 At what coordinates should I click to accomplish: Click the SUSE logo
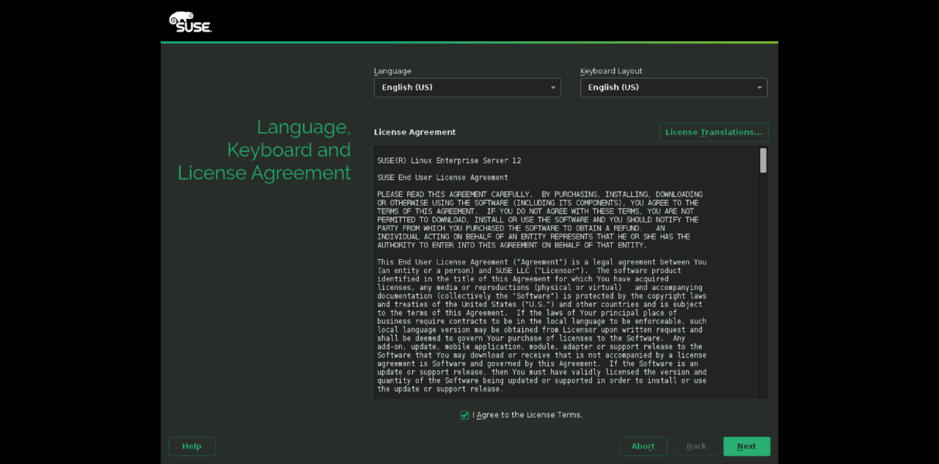(x=190, y=22)
